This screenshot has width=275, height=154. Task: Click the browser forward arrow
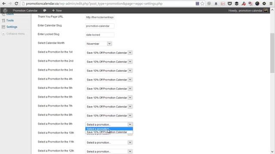tap(10, 3)
